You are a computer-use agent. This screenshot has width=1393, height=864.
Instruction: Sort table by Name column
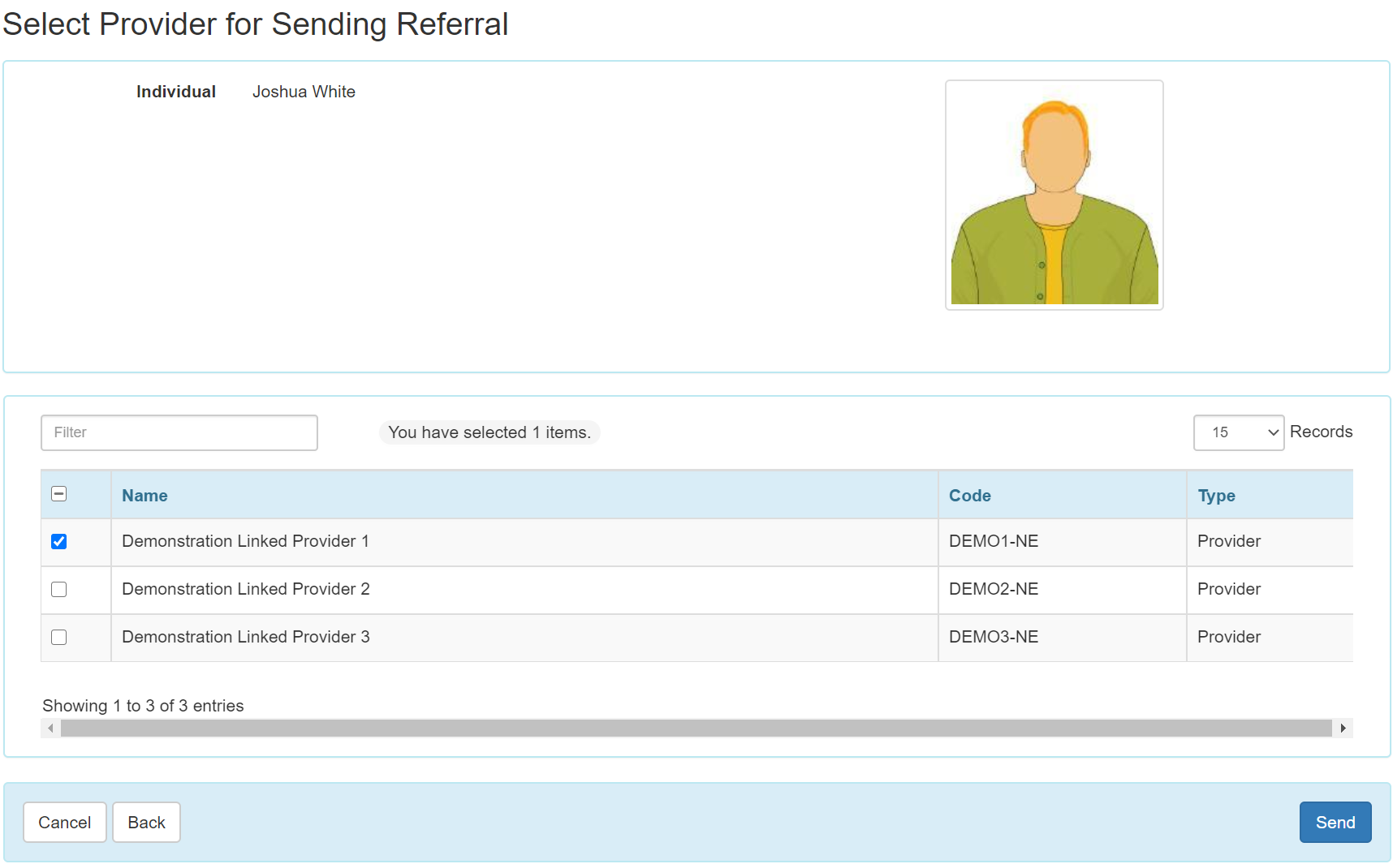pyautogui.click(x=144, y=496)
